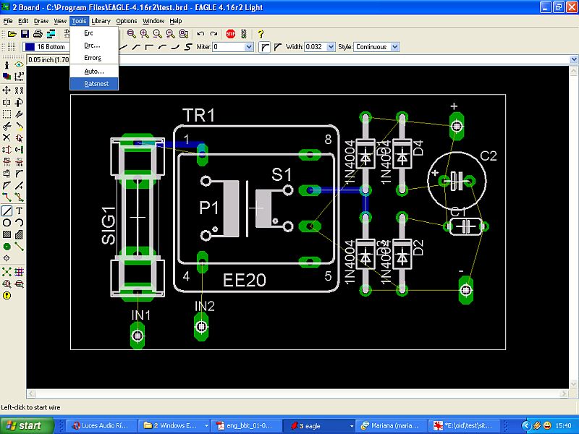
Task: Open Help via yellow question mark
Action: click(x=261, y=34)
